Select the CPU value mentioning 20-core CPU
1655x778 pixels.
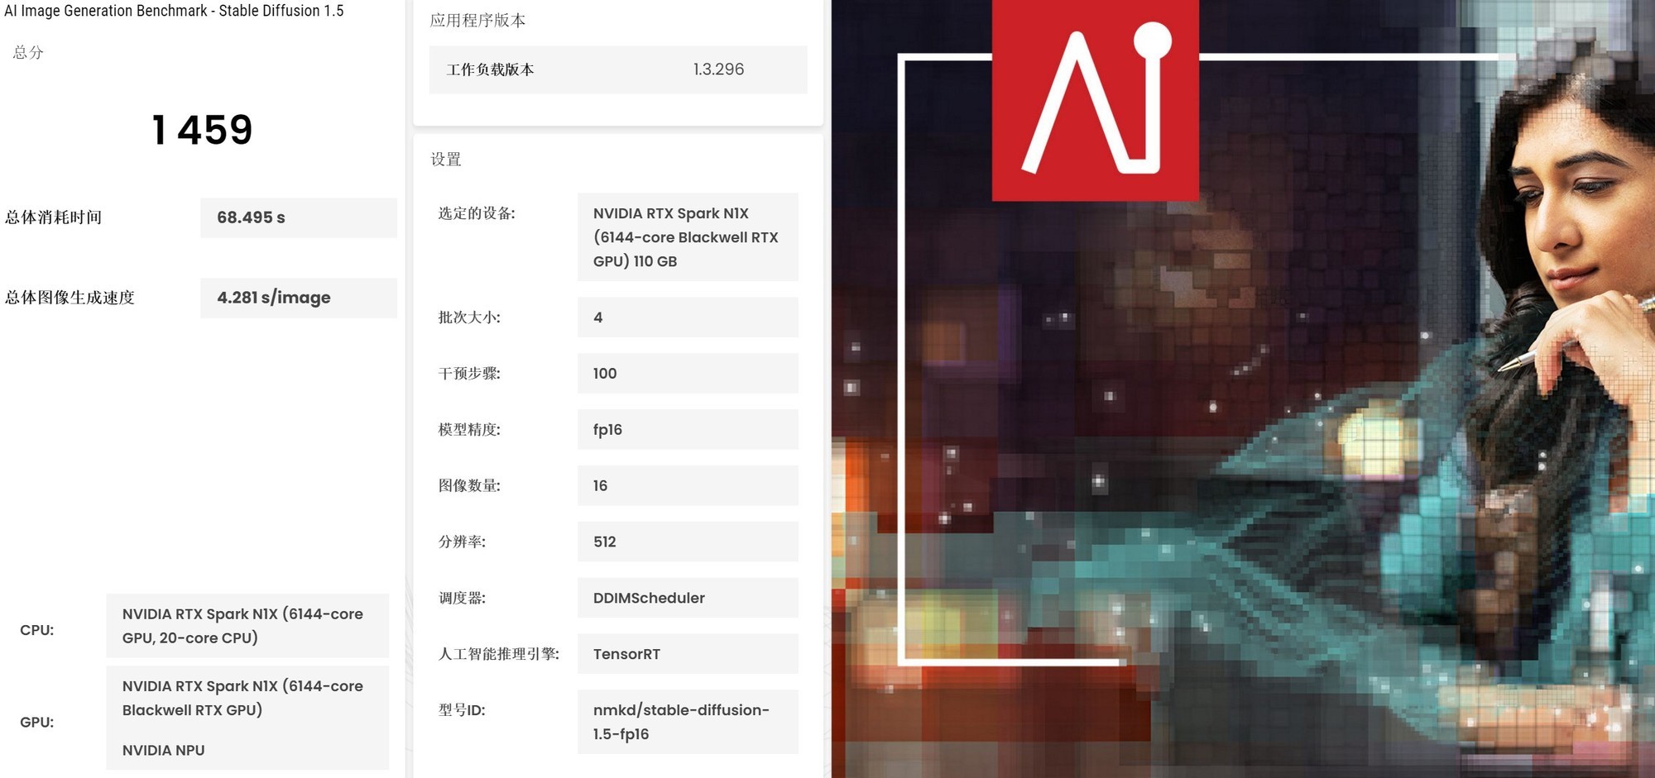click(247, 626)
